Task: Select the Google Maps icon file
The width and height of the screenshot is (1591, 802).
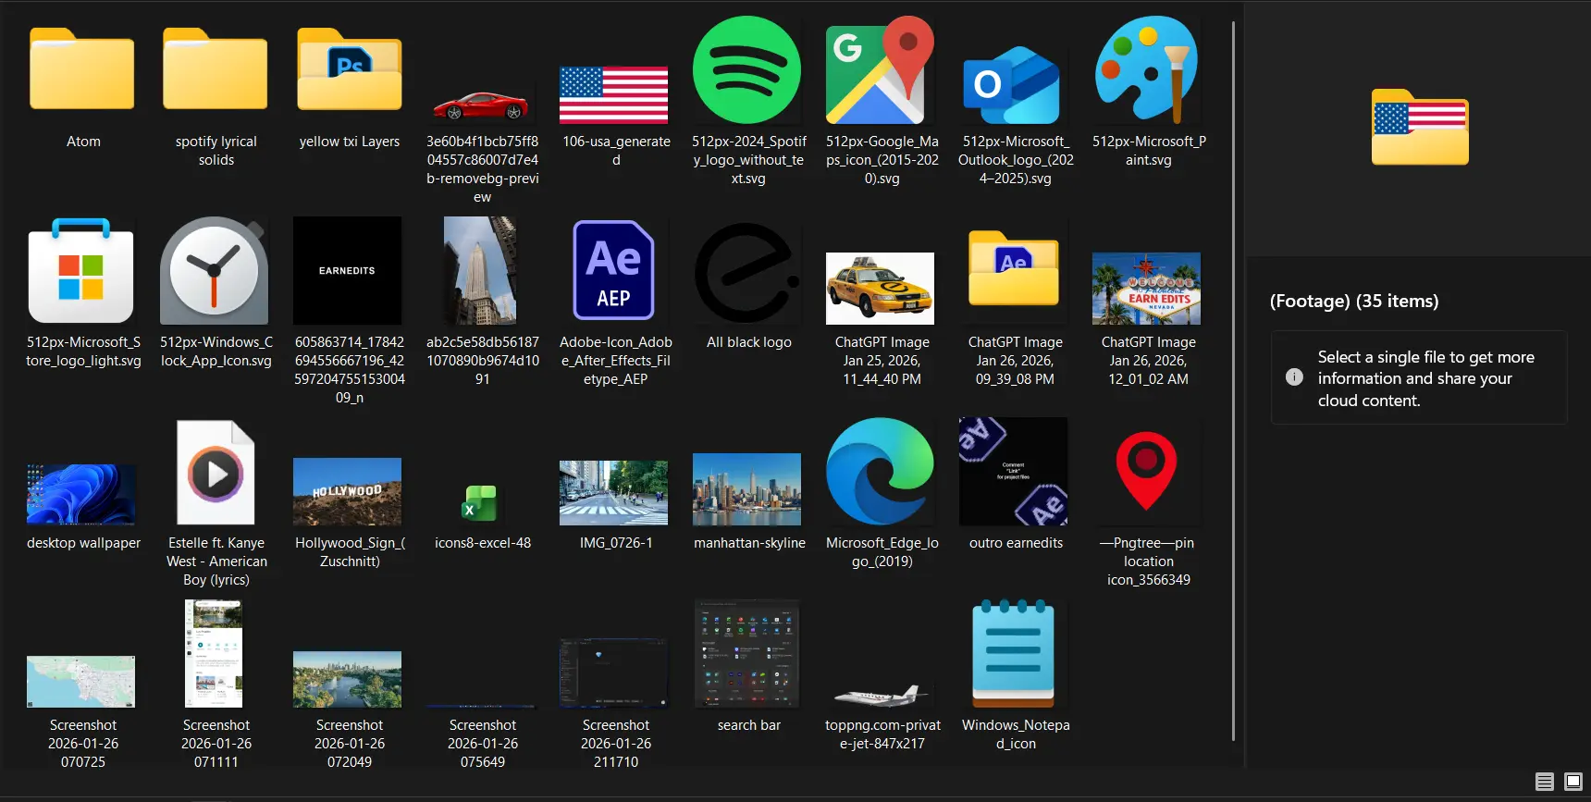Action: point(881,71)
